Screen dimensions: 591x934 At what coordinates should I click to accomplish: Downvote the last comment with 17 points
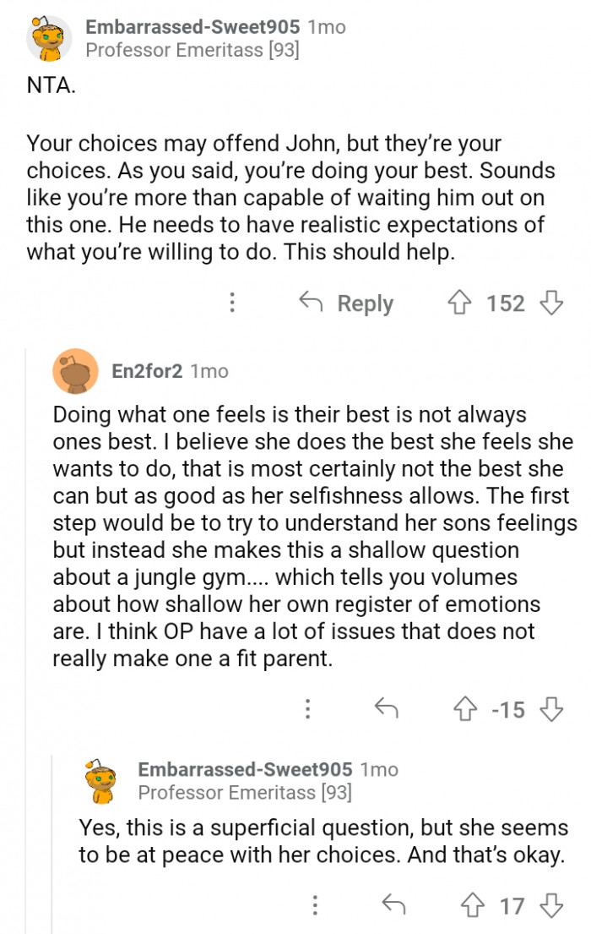tap(551, 906)
